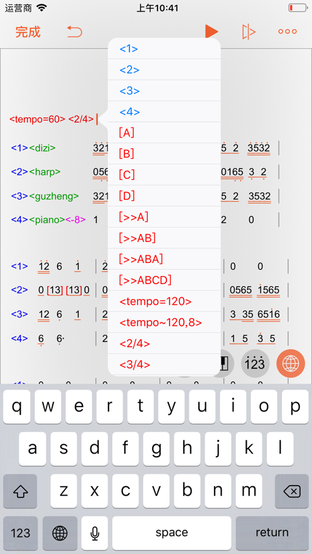This screenshot has height=554, width=312.
Task: Open the three-dots more menu
Action: click(288, 31)
